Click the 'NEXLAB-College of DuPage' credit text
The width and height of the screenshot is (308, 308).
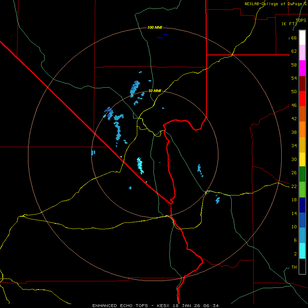point(273,4)
